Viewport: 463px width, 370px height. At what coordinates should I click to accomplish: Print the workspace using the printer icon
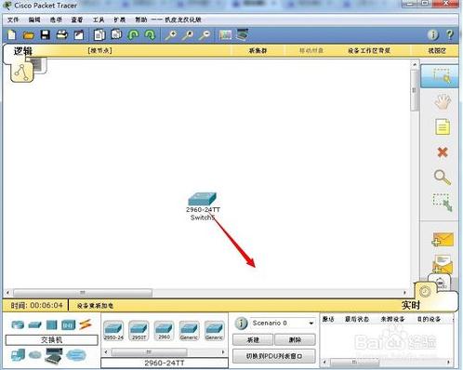pos(62,34)
